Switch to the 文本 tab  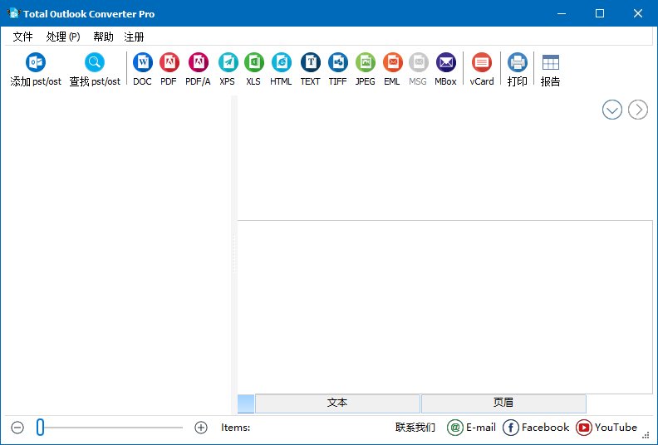[337, 403]
